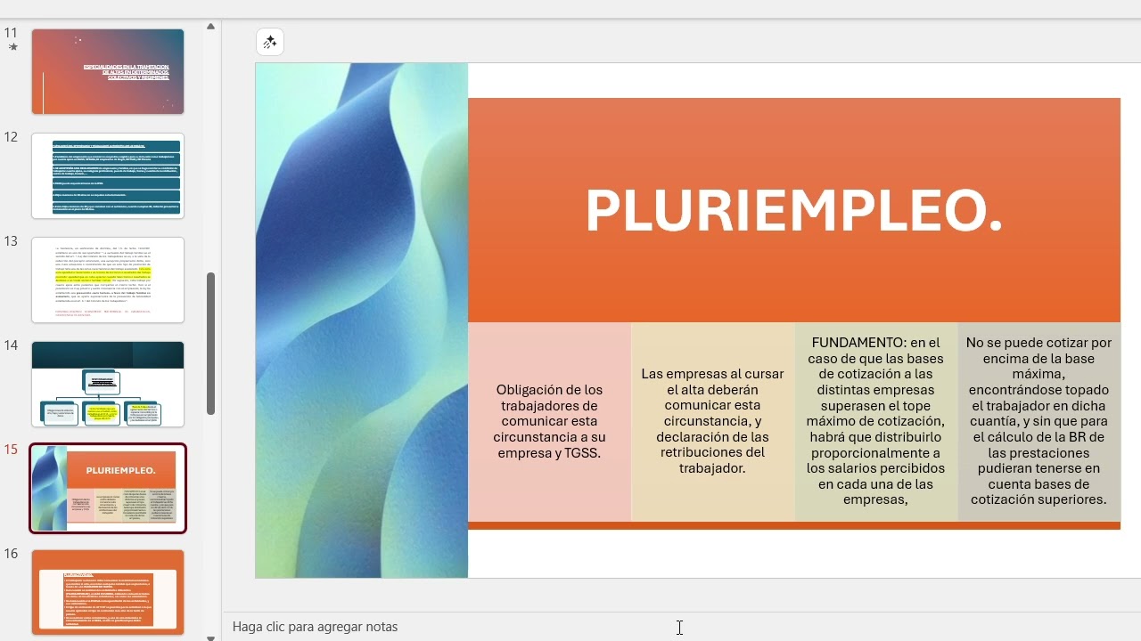Click the PLURIEMPLEO. title text
The image size is (1141, 641).
(x=793, y=211)
